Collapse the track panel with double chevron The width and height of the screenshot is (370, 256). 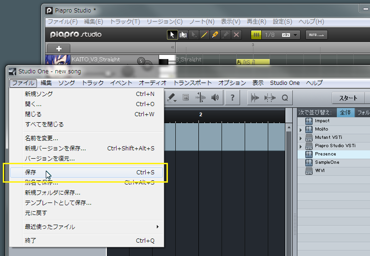pyautogui.click(x=173, y=48)
